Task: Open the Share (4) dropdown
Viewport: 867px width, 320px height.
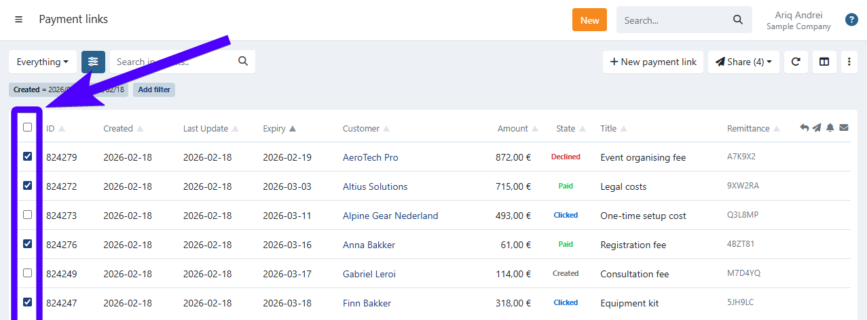Action: coord(742,62)
